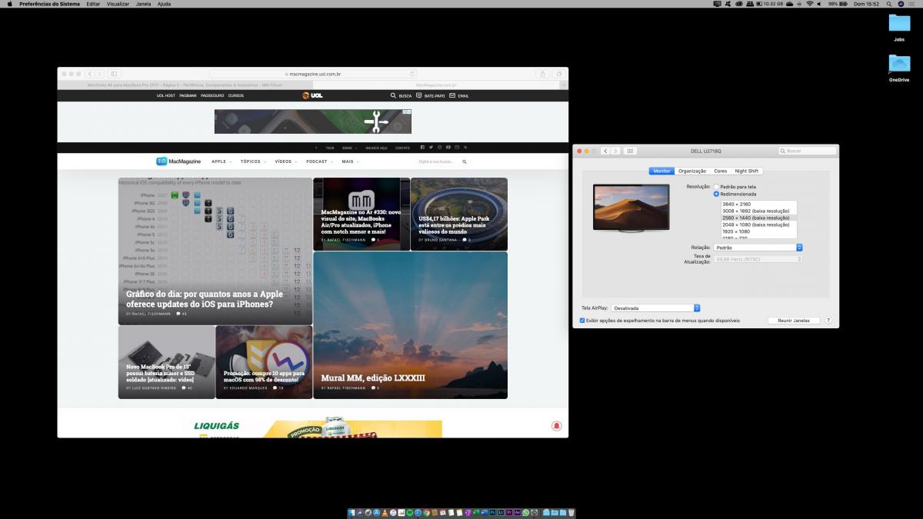Screen dimensions: 923x519
Task: Open the Rotação dropdown
Action: click(x=758, y=248)
